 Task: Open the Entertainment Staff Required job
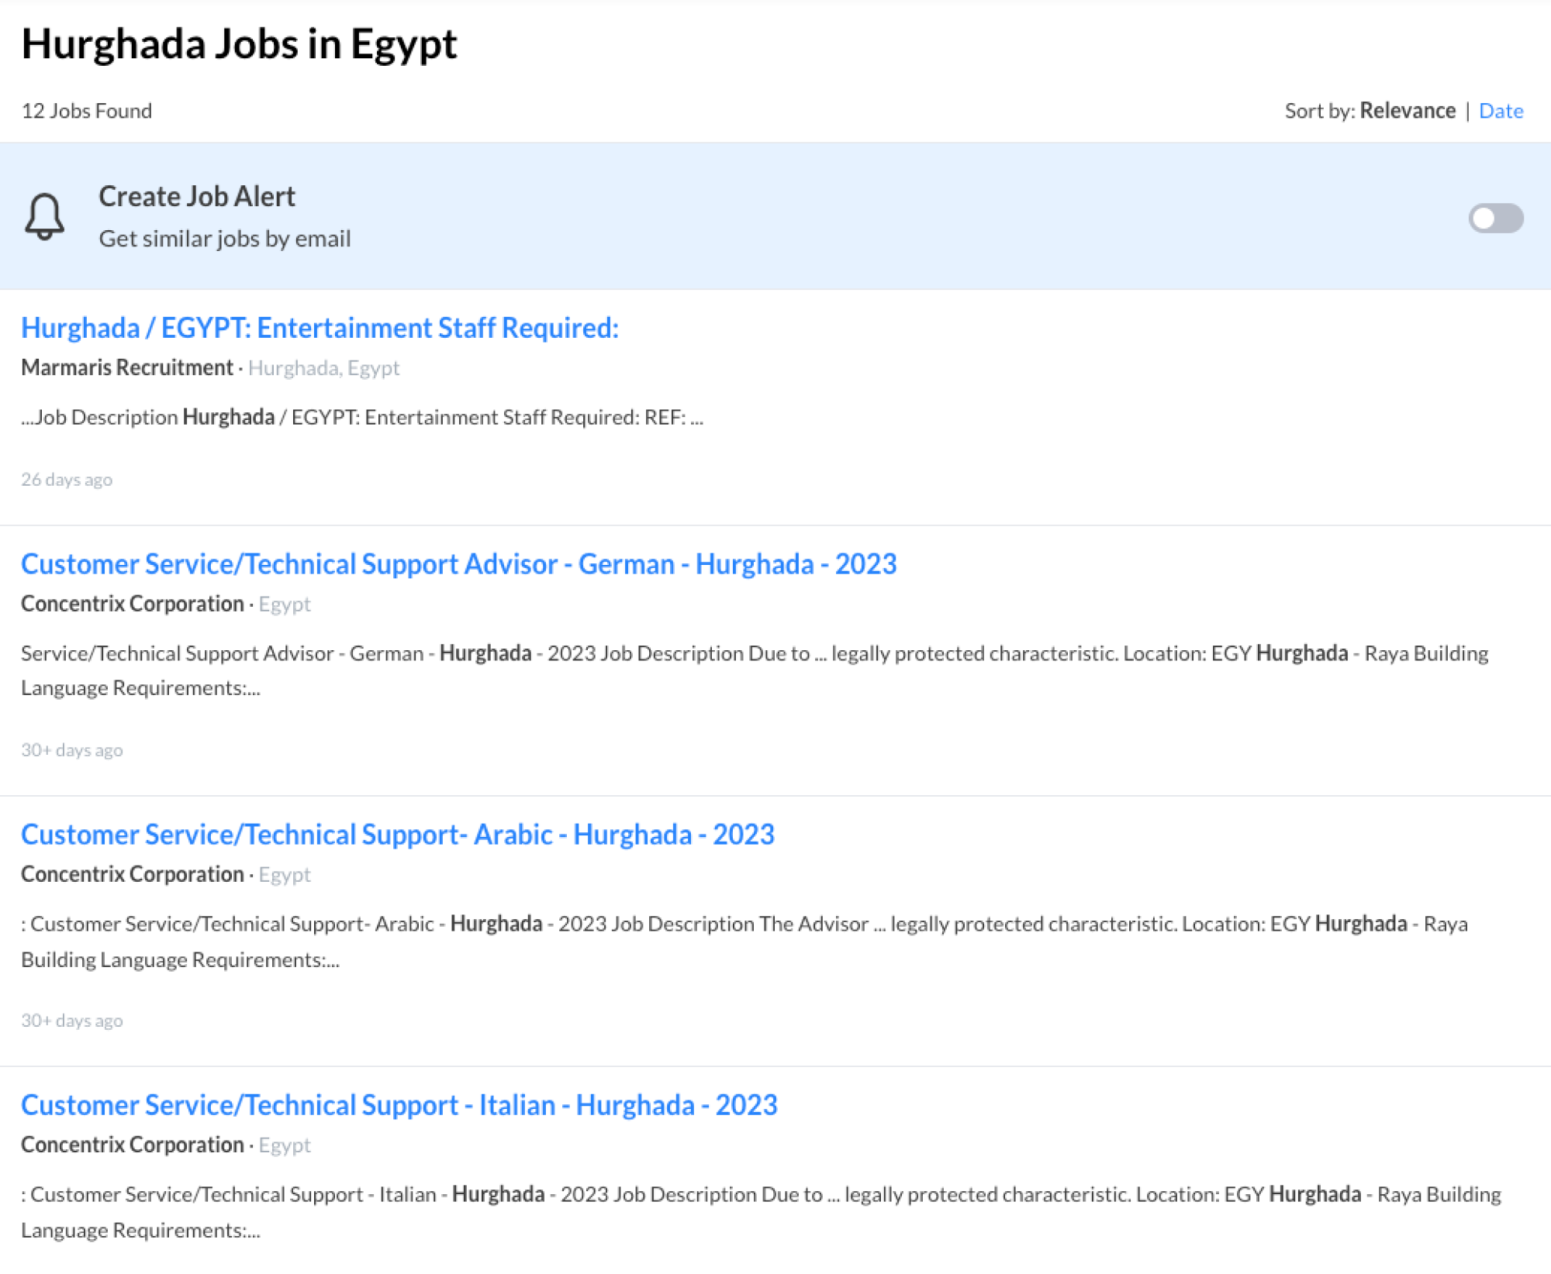pyautogui.click(x=320, y=328)
